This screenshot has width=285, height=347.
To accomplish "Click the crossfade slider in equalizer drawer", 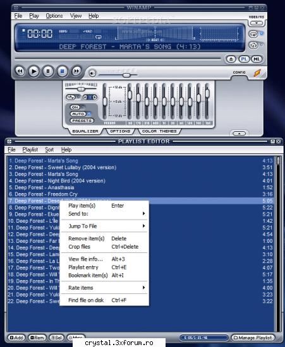I will tap(81, 89).
